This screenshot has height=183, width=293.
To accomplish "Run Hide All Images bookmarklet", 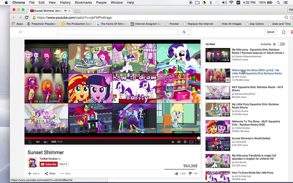I will point(229,24).
